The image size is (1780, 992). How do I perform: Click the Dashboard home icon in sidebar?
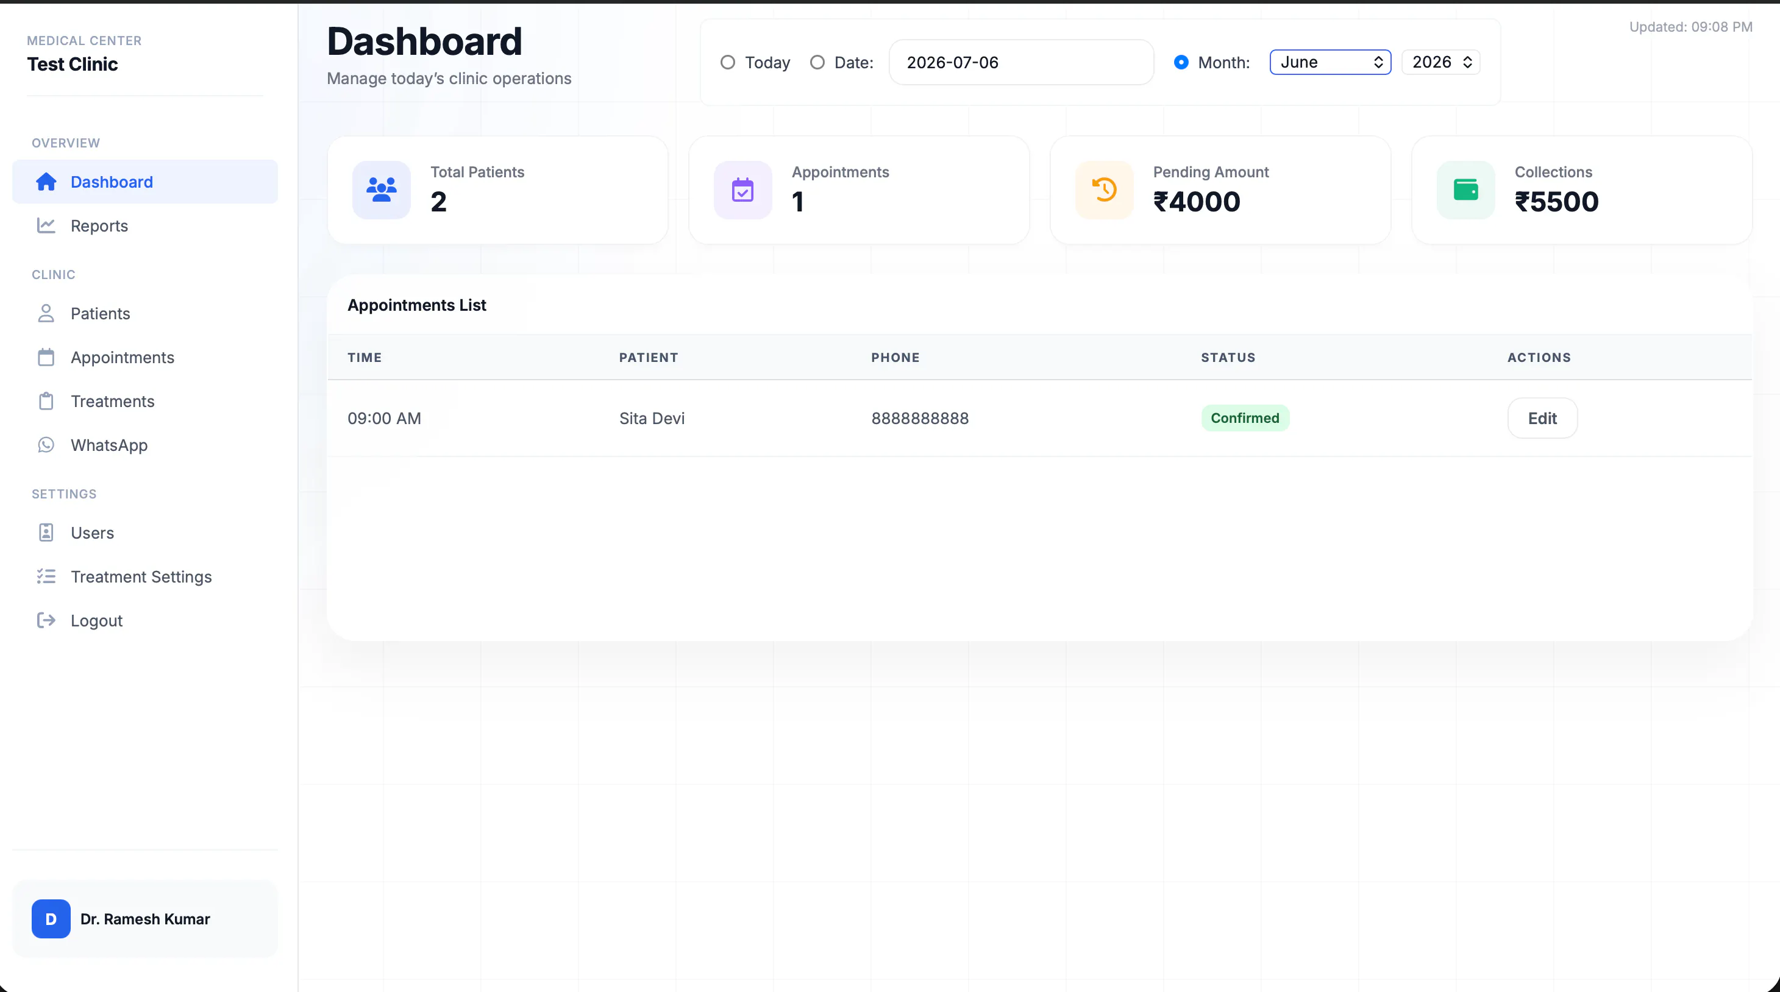tap(46, 182)
